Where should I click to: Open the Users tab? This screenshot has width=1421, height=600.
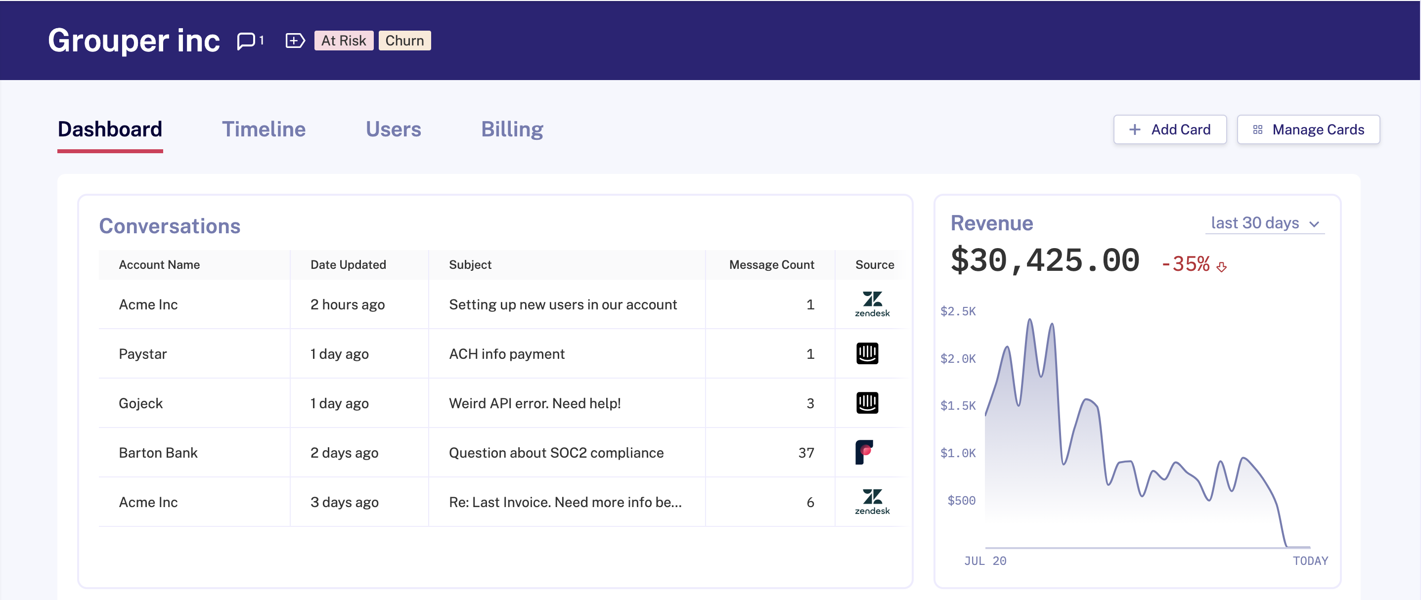(x=393, y=129)
